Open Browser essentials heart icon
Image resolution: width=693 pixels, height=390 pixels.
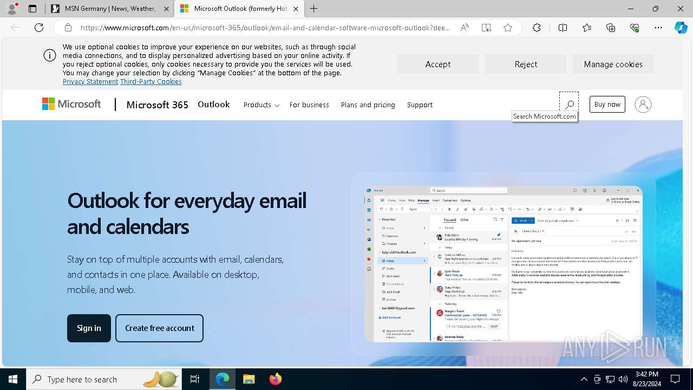point(635,28)
